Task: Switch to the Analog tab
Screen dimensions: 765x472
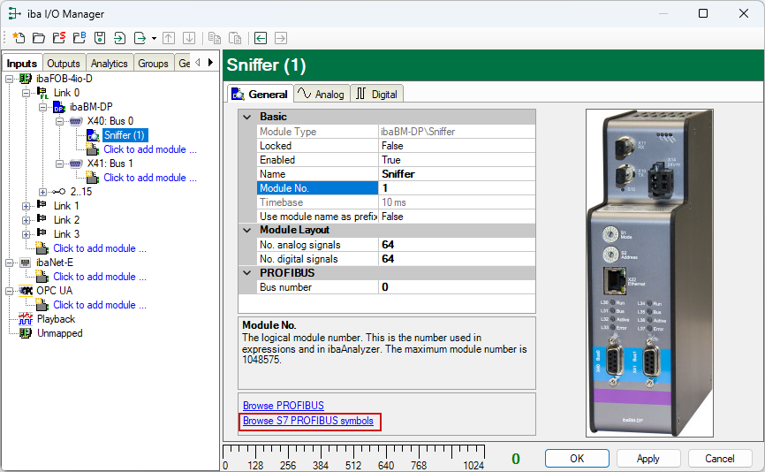Action: point(322,94)
